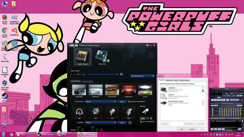Click the green Front analog jack

click(78, 130)
